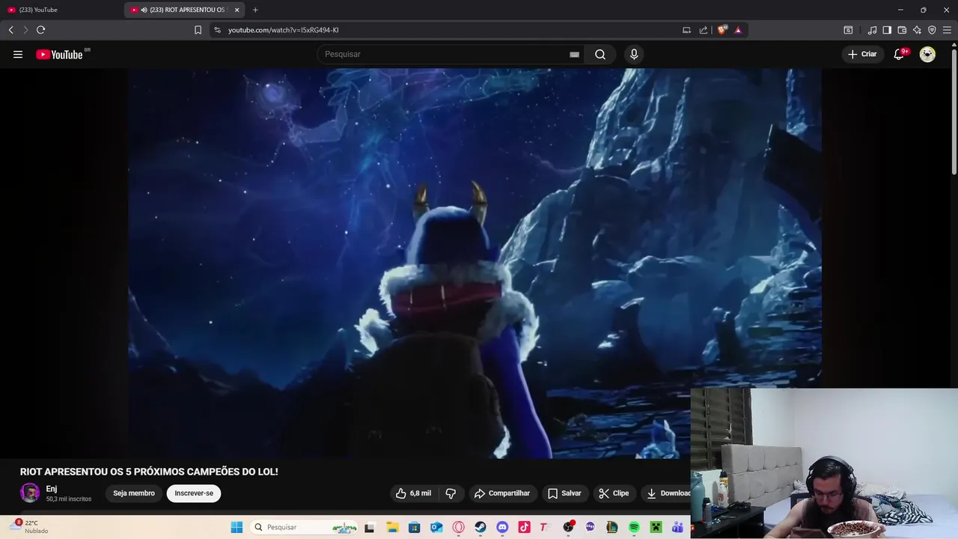The height and width of the screenshot is (539, 958).
Task: Open the Brave VPN shield icon
Action: (x=932, y=30)
